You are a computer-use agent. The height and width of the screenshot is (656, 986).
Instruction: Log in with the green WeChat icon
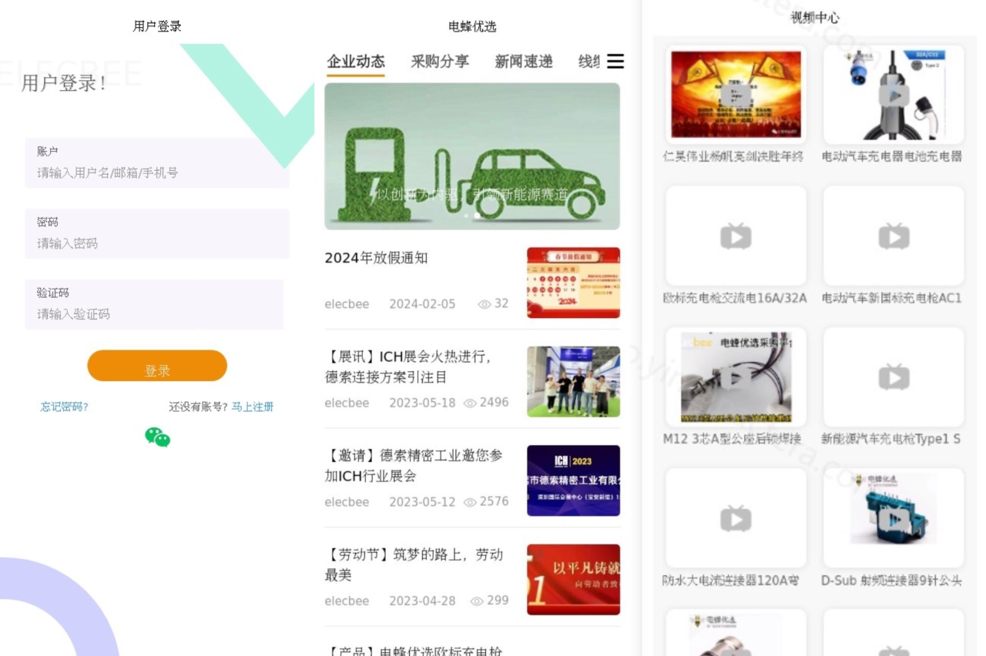157,437
